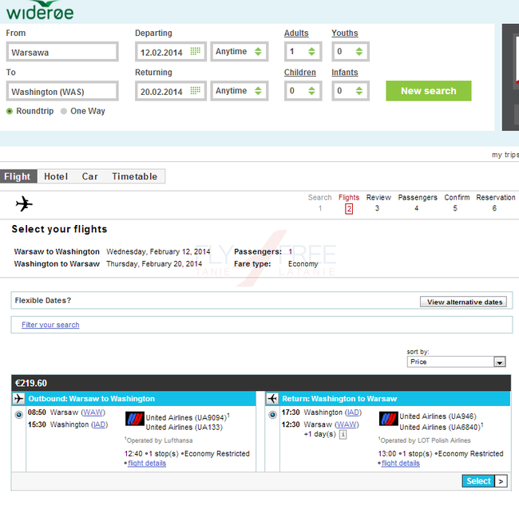519x505 pixels.
Task: Click the Flights step 2
Action: pyautogui.click(x=349, y=203)
